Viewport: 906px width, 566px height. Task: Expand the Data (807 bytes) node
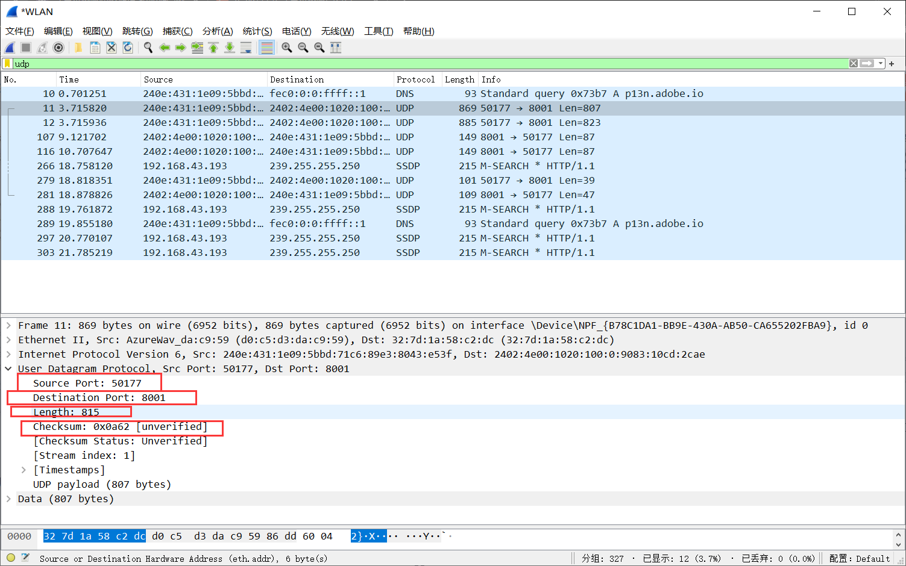pyautogui.click(x=8, y=499)
